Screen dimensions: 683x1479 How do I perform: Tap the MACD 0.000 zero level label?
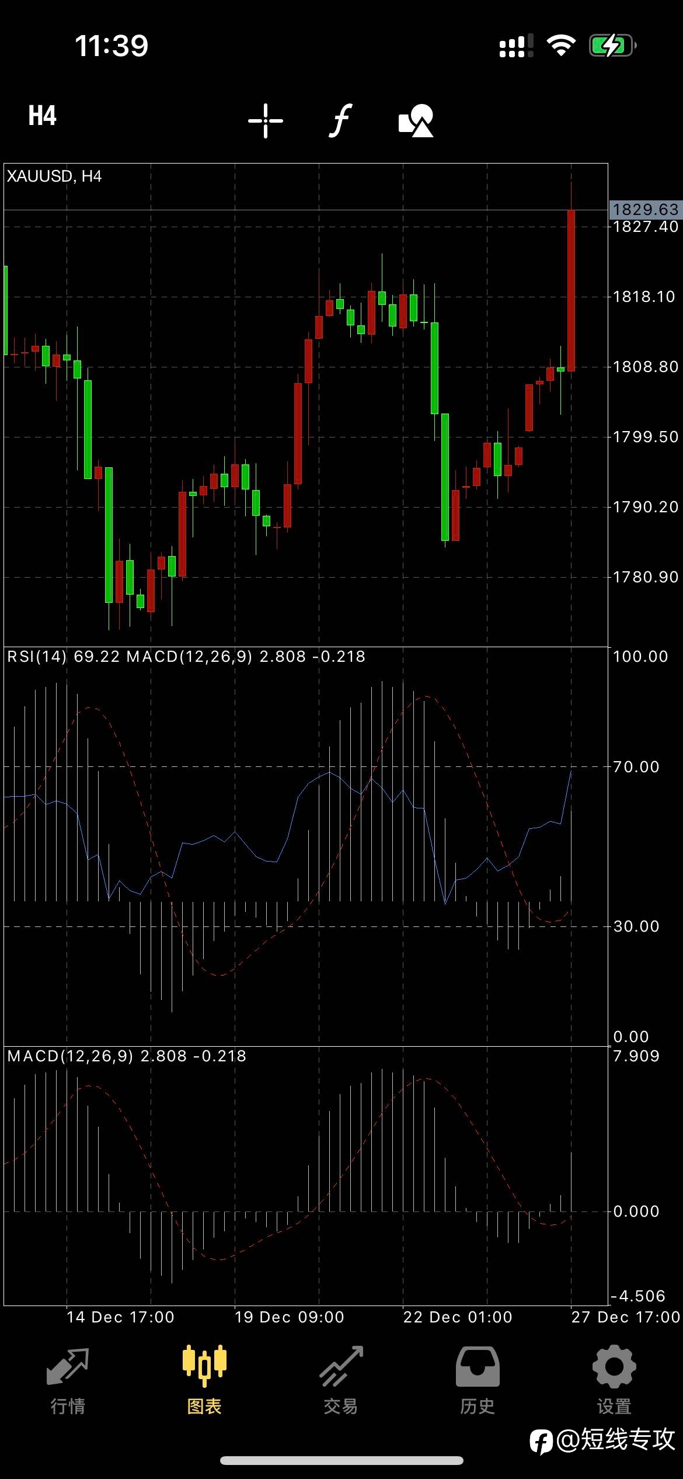click(x=636, y=1211)
